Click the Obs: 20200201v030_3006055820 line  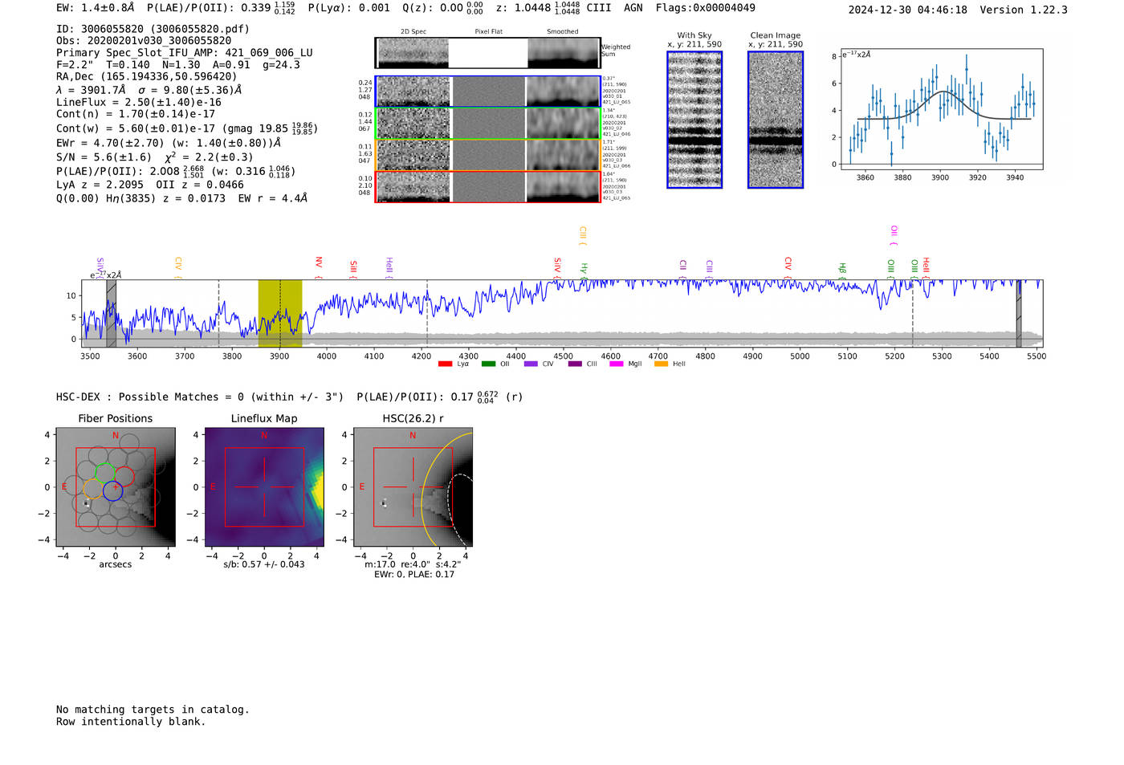tap(144, 41)
